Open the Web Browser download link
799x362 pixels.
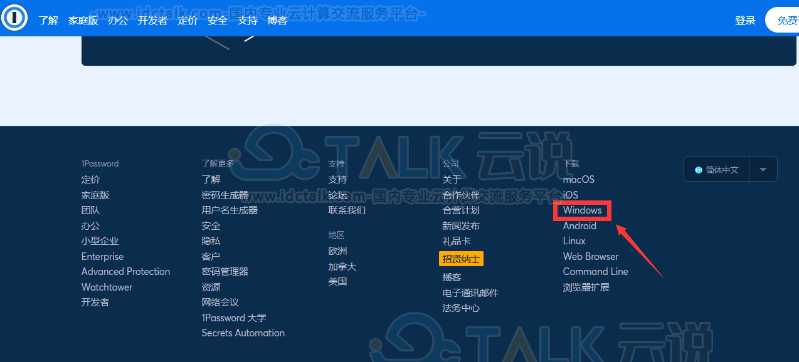[x=591, y=256]
